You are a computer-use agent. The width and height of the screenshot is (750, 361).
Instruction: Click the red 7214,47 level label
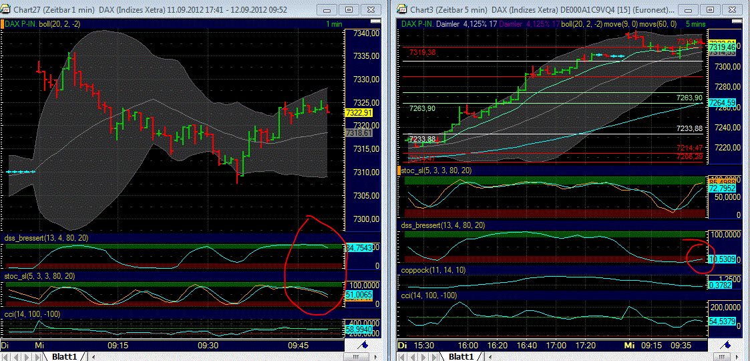(689, 148)
